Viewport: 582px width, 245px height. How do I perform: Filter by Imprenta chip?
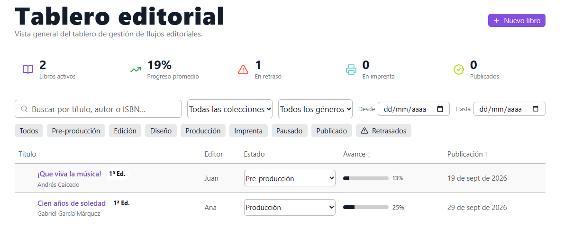coord(248,131)
